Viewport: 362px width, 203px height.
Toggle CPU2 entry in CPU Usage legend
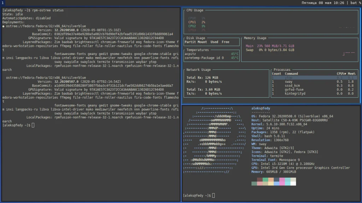click(x=197, y=26)
